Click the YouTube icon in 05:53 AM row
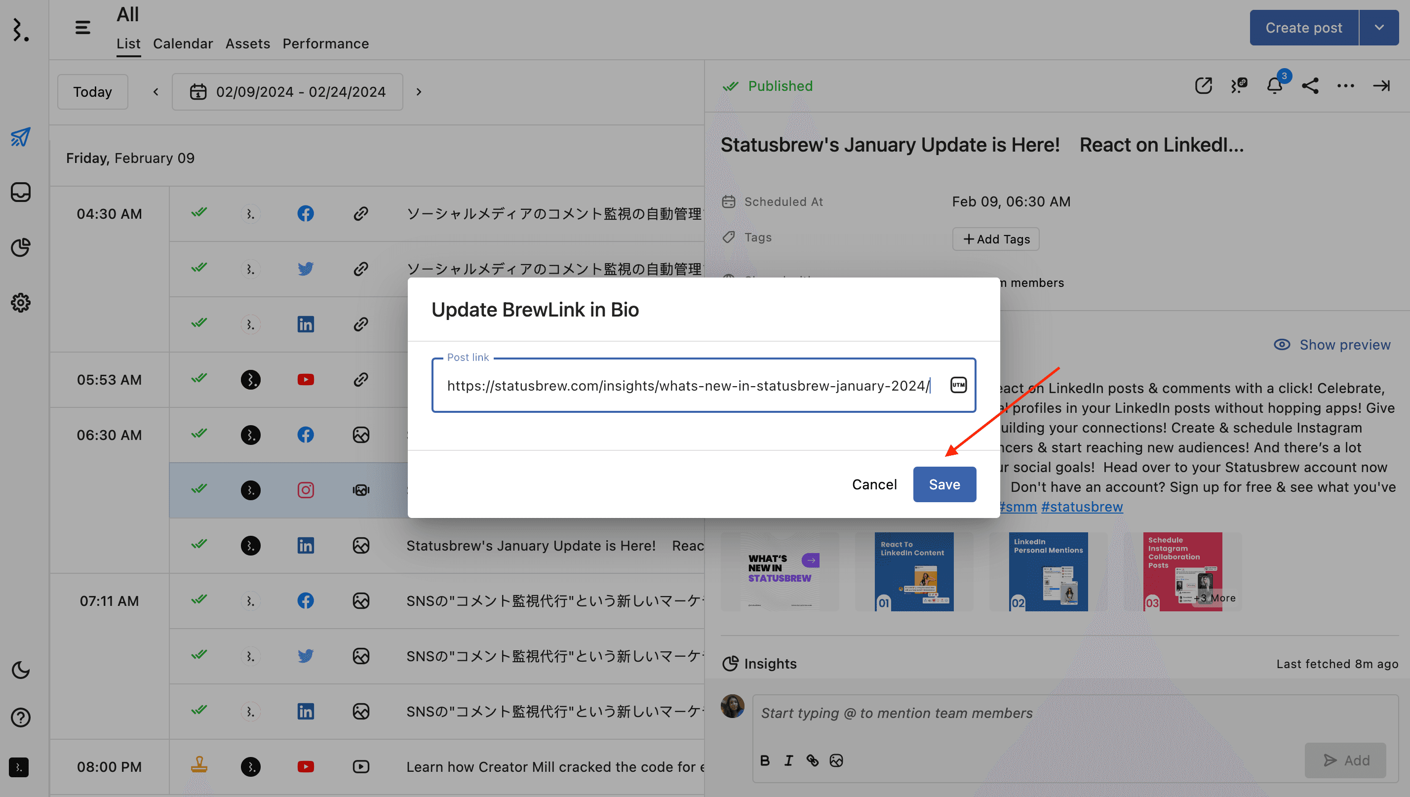 (306, 380)
